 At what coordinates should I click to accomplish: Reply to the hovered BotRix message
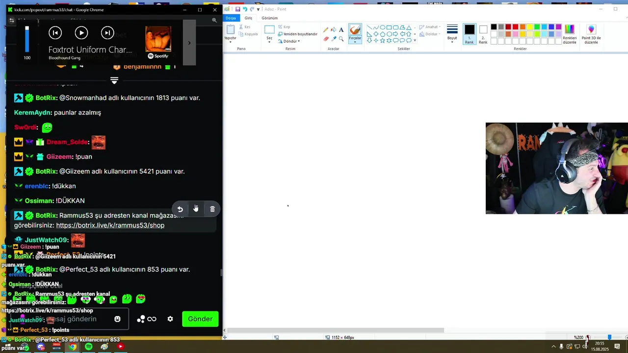tap(180, 209)
